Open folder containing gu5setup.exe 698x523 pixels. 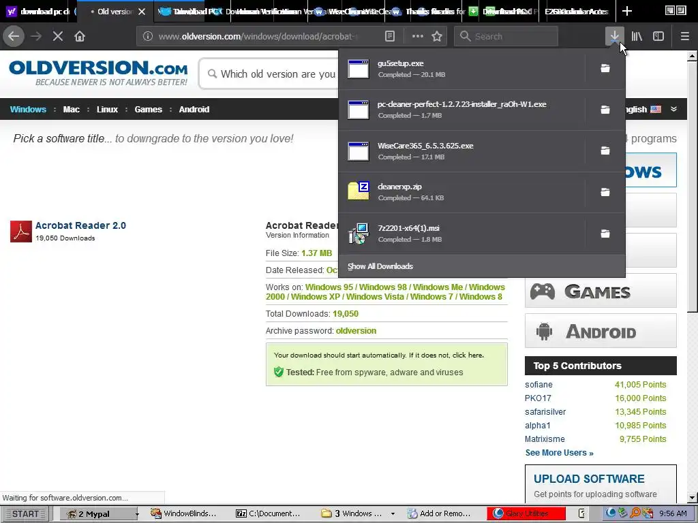pyautogui.click(x=605, y=69)
